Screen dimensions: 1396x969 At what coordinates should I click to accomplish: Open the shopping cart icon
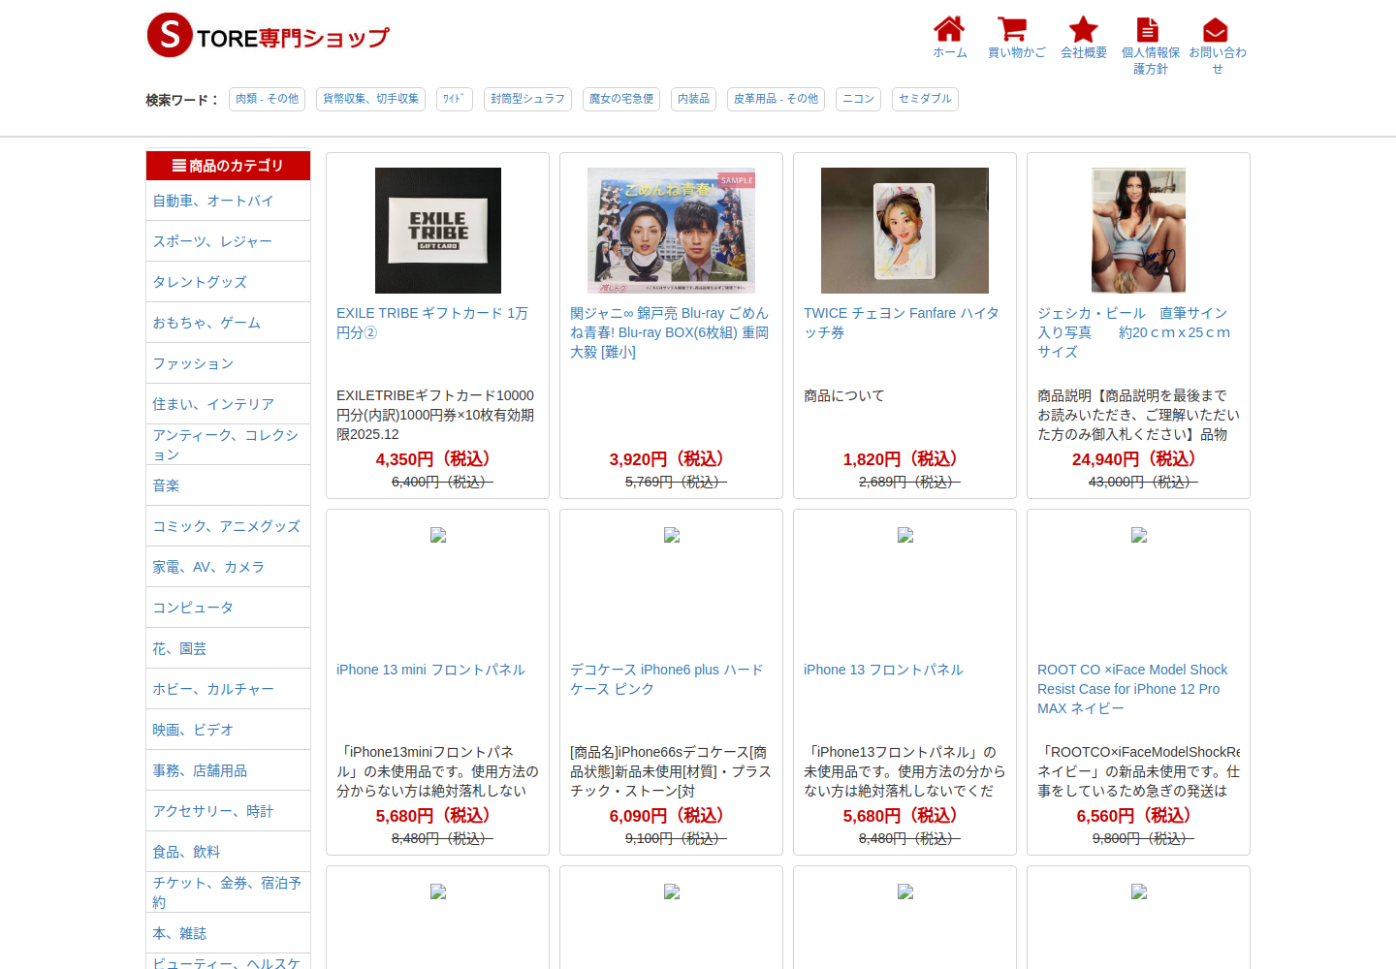[1012, 29]
